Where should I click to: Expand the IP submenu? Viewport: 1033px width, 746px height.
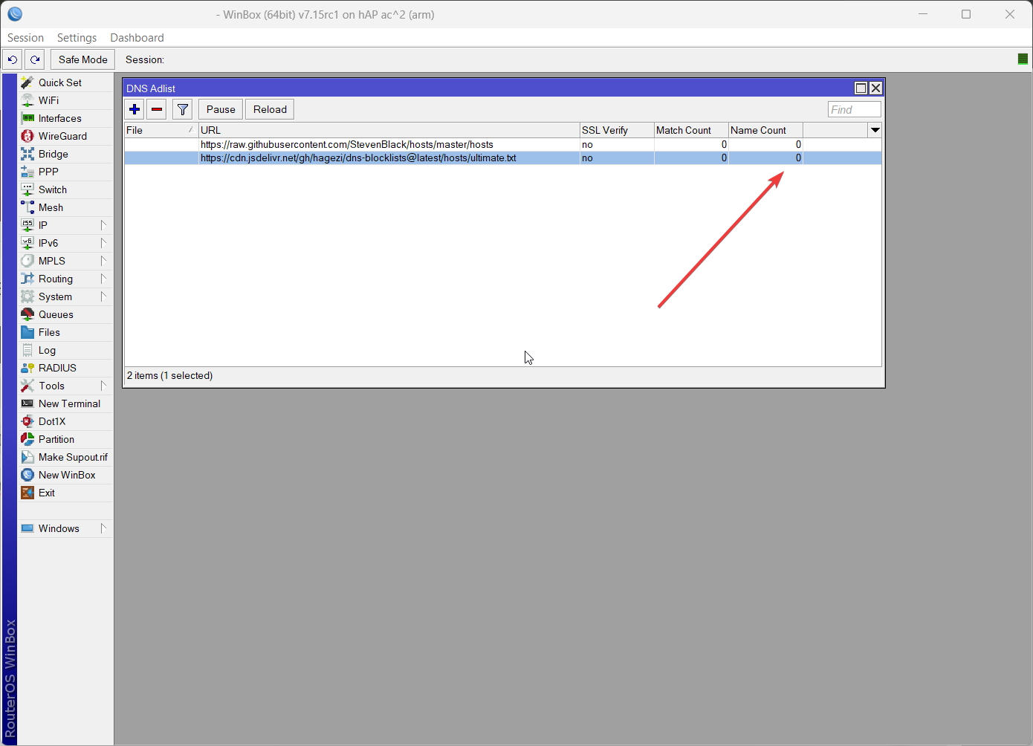(65, 225)
